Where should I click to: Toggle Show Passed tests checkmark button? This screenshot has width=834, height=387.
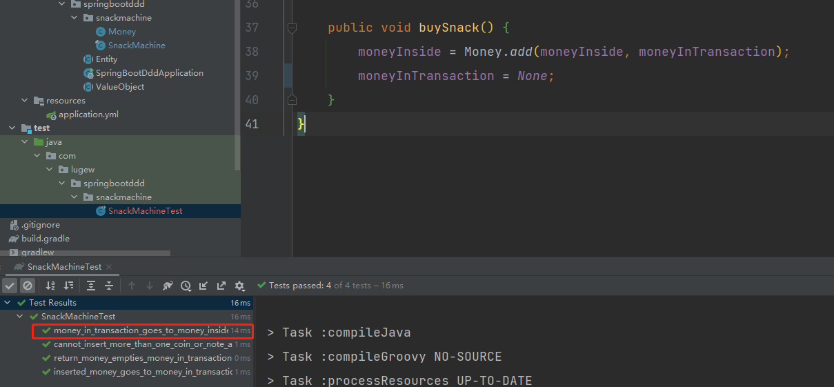pyautogui.click(x=10, y=286)
